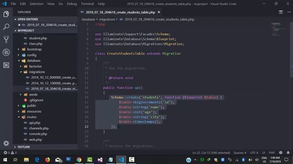Open the editor More Actions menu
The image size is (293, 164).
pos(289,12)
